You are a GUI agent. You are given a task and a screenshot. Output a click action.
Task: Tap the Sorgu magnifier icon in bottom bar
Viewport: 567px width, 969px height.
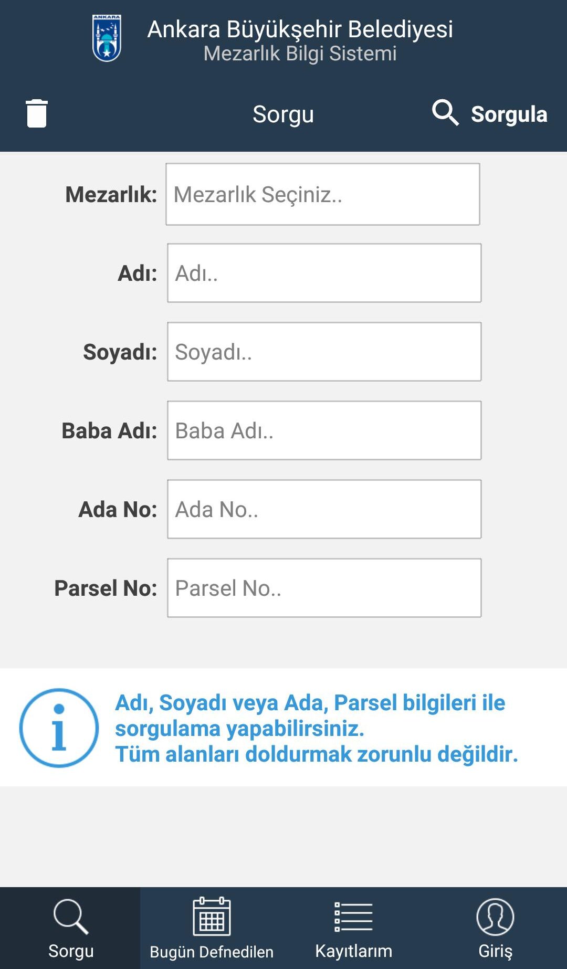click(70, 917)
